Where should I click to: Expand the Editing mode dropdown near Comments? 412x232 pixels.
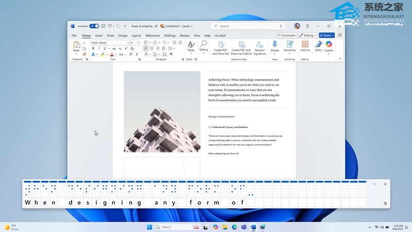pos(308,36)
